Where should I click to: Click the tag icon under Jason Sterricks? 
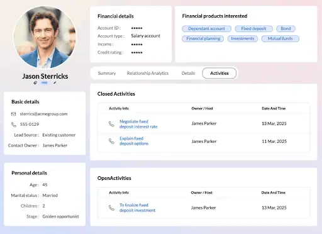35,83
